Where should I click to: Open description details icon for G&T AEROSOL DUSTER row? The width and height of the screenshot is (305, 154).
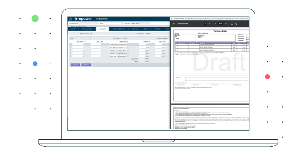click(128, 47)
